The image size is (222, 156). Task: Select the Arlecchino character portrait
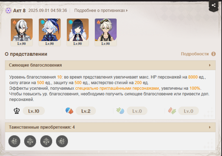click(x=22, y=32)
